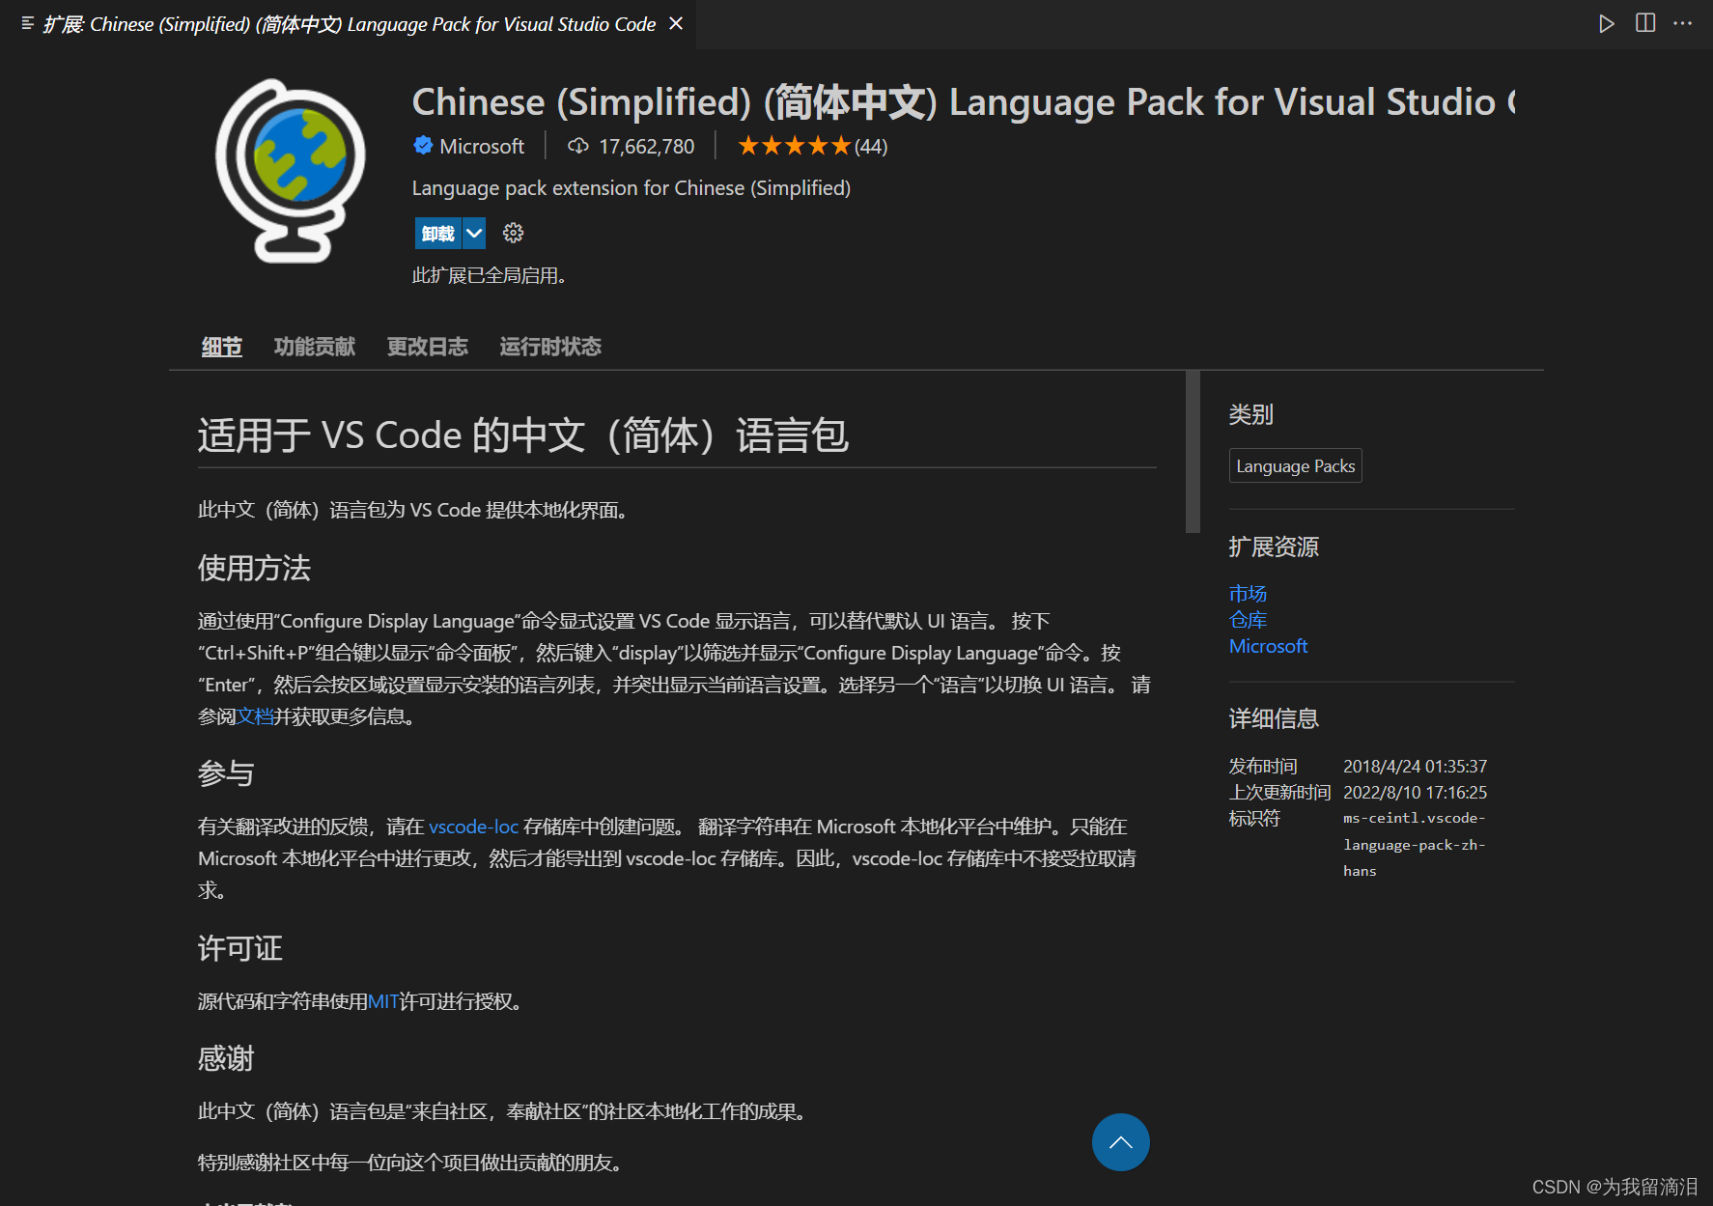Screen dimensions: 1713x1206
Task: Click the 类别 section heading
Action: point(1250,415)
